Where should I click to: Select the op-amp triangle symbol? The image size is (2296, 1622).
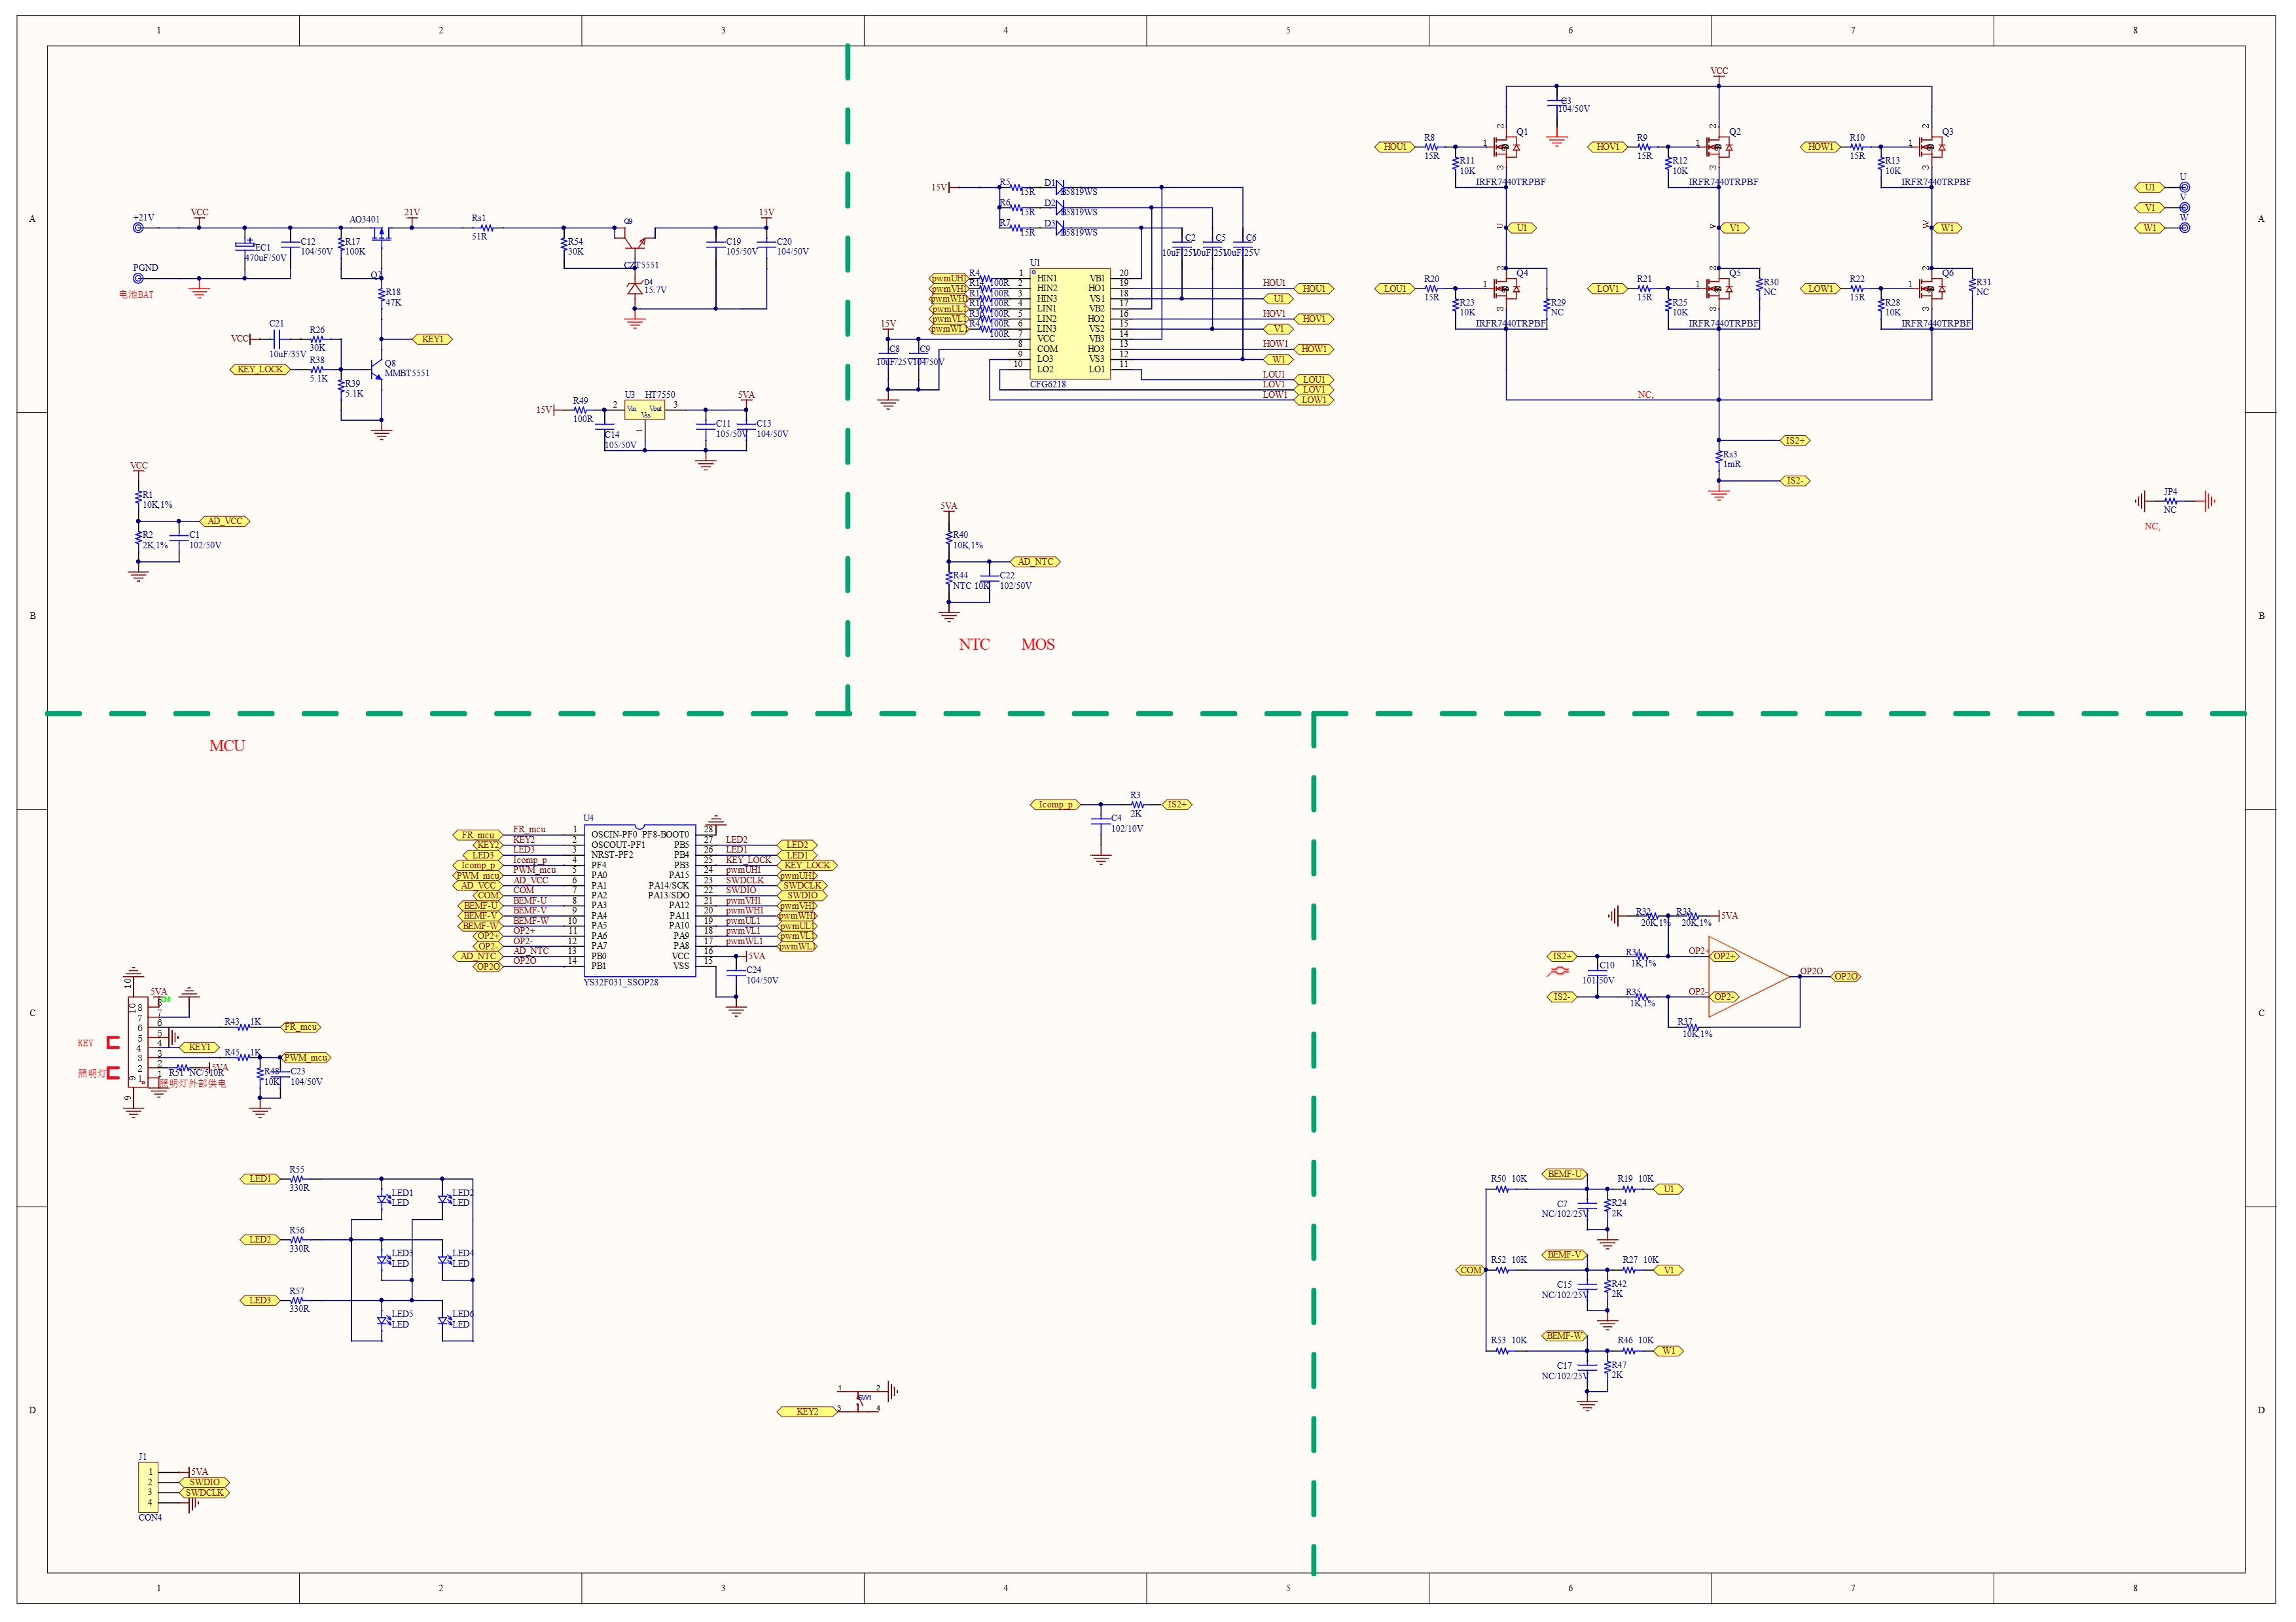coord(1749,976)
